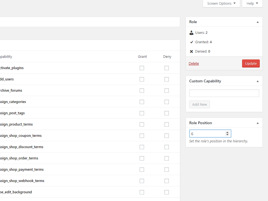Click the Denied X icon
The height and width of the screenshot is (201, 268).
[191, 51]
